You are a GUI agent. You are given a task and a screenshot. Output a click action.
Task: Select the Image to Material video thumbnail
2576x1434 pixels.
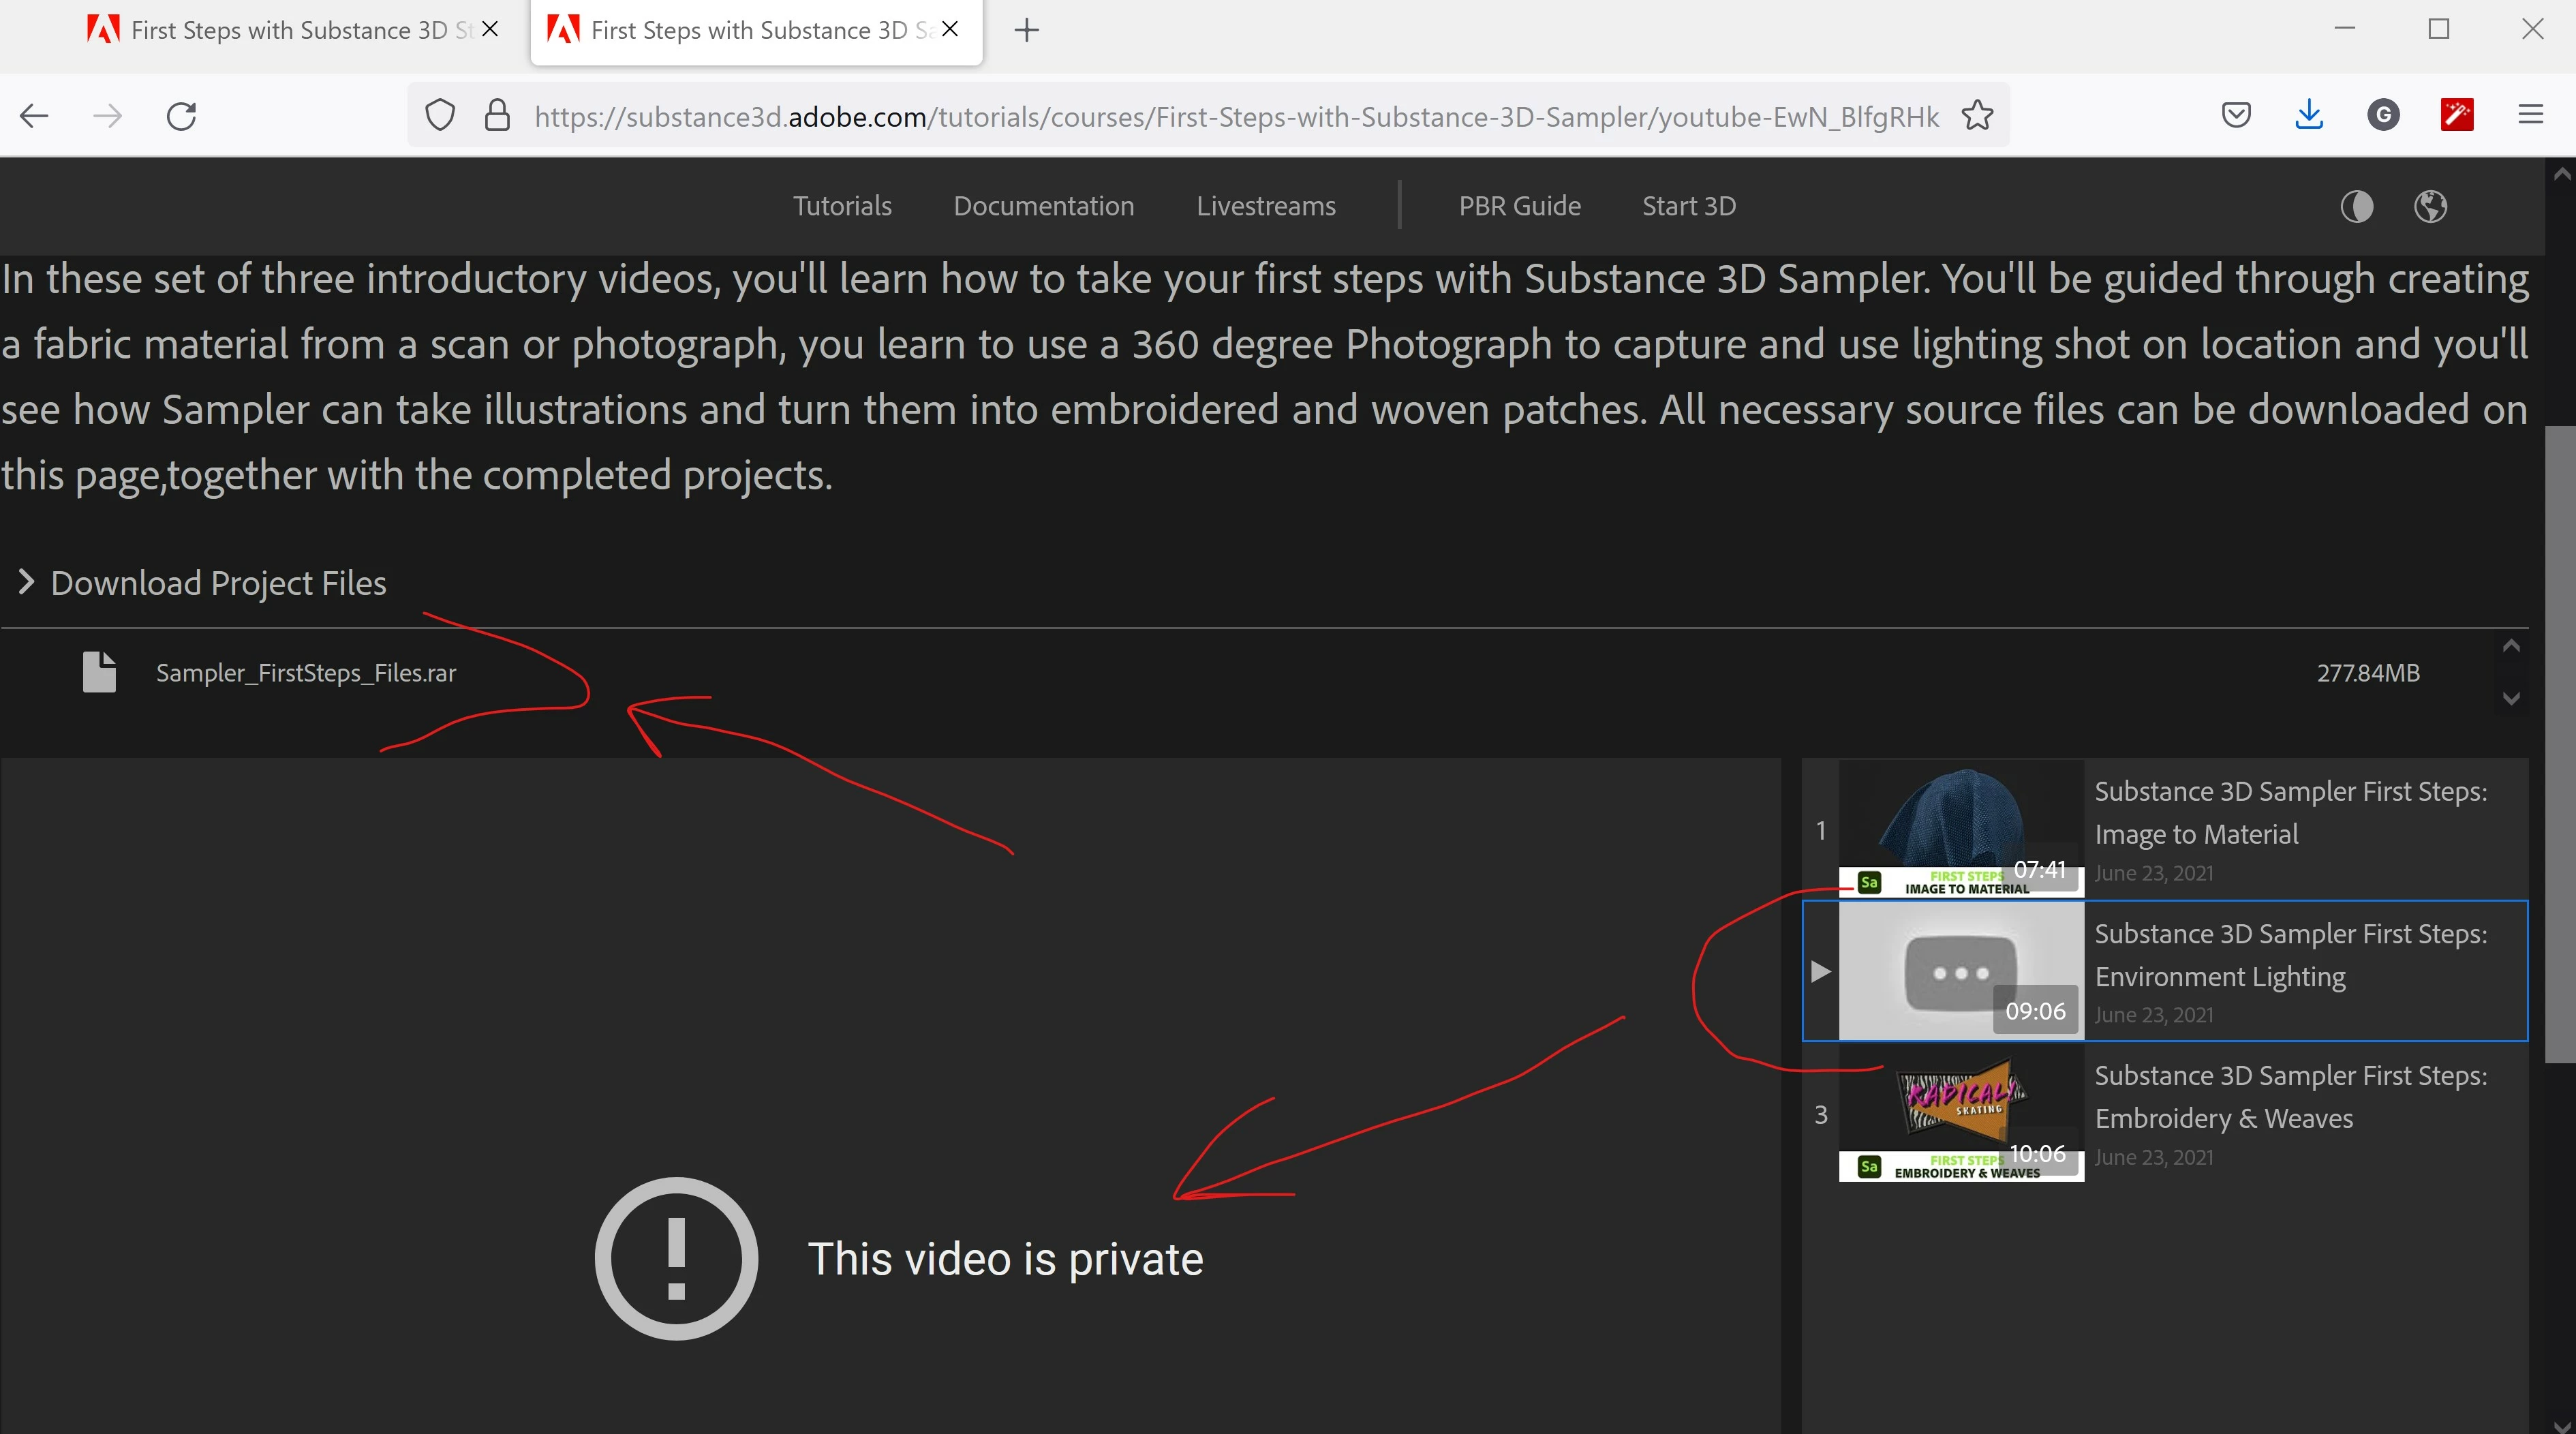(x=1961, y=828)
